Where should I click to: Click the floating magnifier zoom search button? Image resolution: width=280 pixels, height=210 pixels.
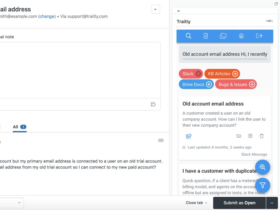tap(262, 167)
